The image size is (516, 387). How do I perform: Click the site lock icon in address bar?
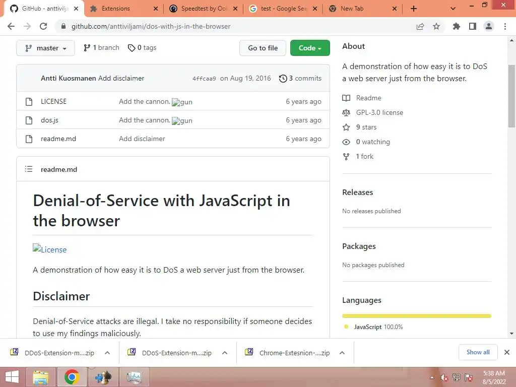63,26
